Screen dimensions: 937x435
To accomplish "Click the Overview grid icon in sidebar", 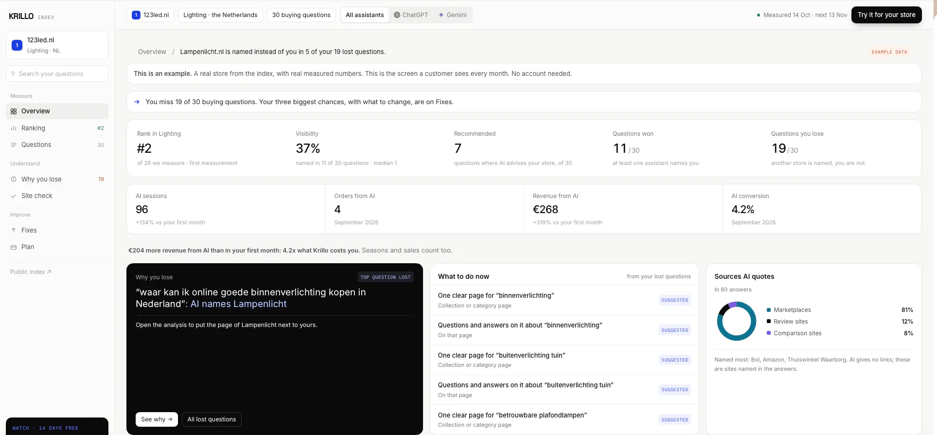I will pyautogui.click(x=14, y=111).
